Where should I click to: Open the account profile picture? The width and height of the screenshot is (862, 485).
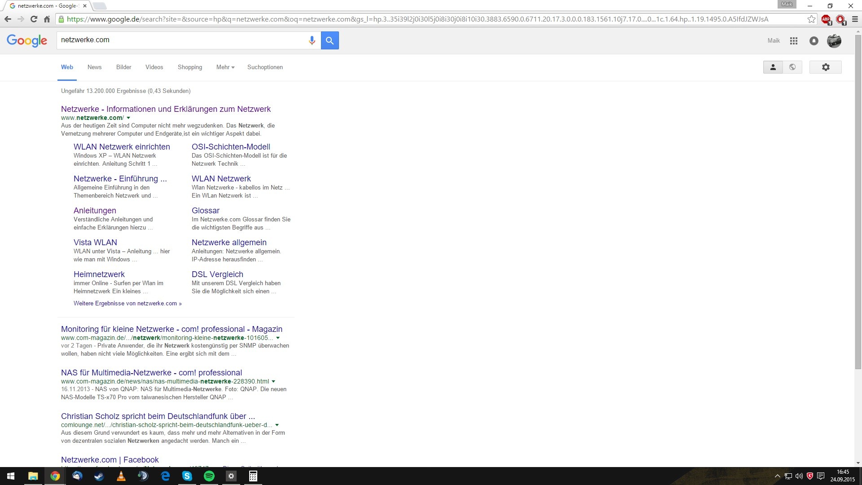[834, 41]
